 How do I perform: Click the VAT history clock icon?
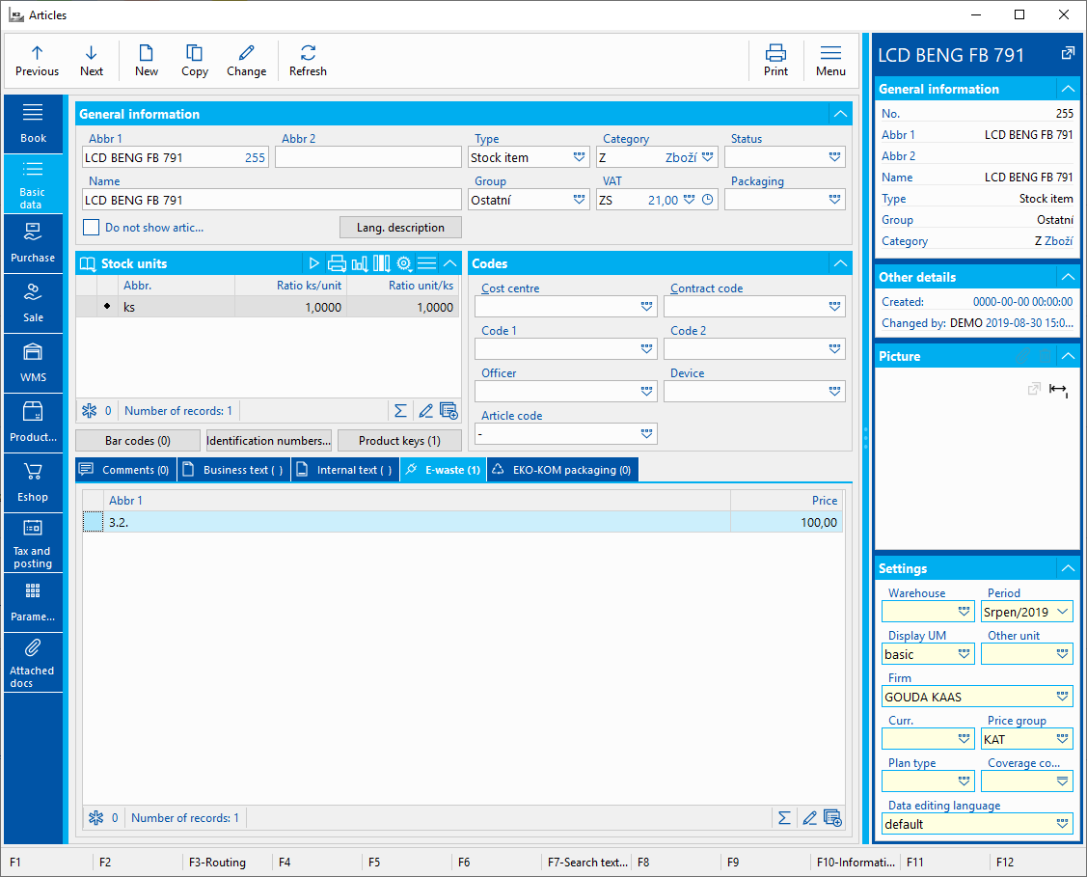707,200
